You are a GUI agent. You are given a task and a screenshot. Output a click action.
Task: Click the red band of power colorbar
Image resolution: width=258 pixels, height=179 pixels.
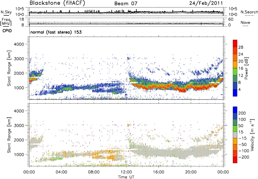(235, 43)
